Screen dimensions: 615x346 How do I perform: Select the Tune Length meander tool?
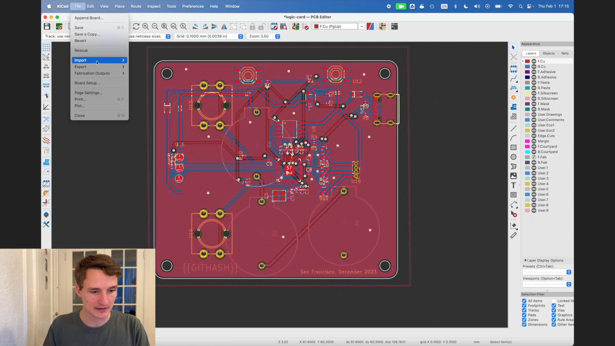(x=513, y=88)
